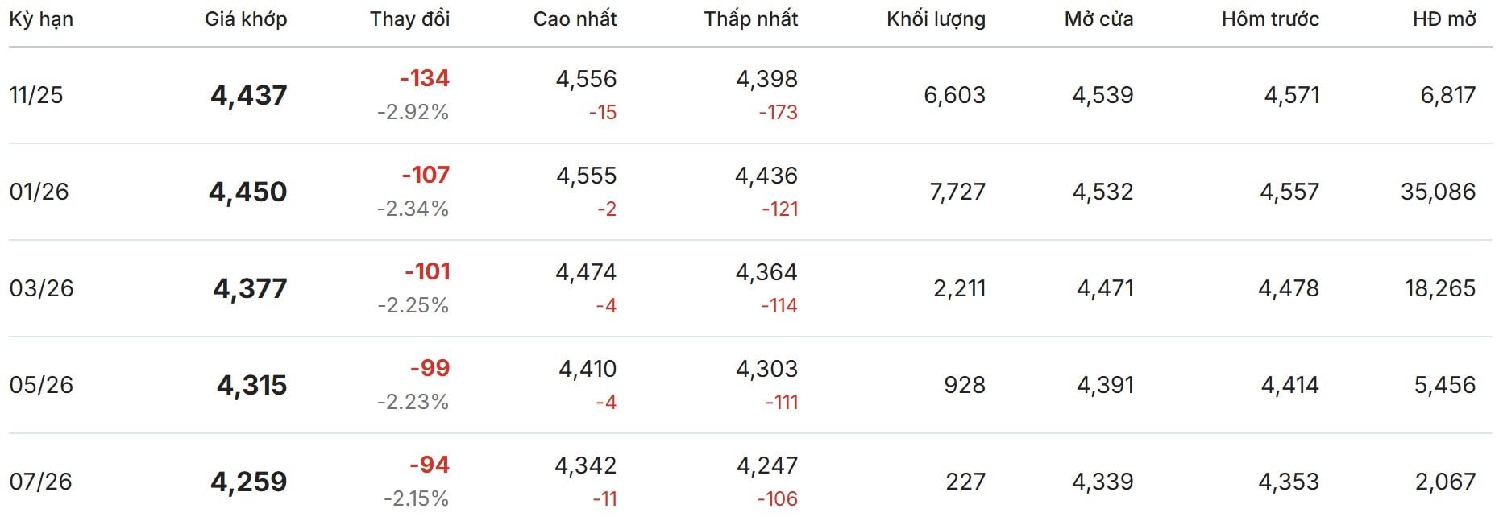Click the Mở cửa column header
The image size is (1499, 517).
(1098, 19)
